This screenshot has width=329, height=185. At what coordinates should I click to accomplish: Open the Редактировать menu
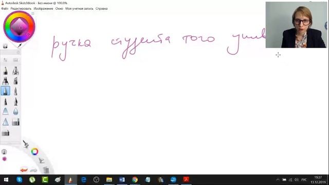click(21, 9)
